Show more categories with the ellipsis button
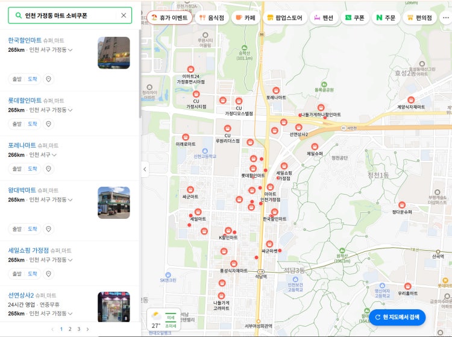452x337 pixels. [445, 17]
